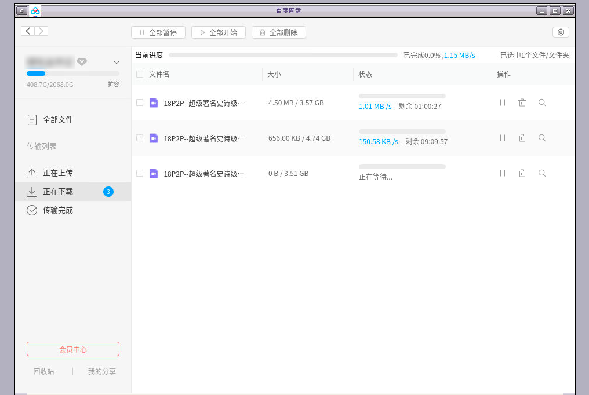Go forward with the right arrow
Image resolution: width=589 pixels, height=395 pixels.
[x=41, y=31]
